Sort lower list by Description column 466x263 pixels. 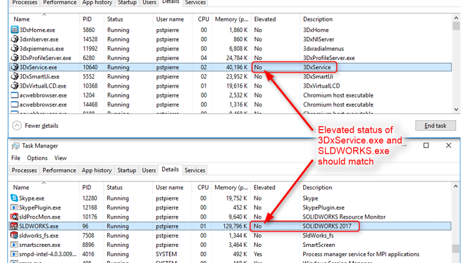[375, 188]
